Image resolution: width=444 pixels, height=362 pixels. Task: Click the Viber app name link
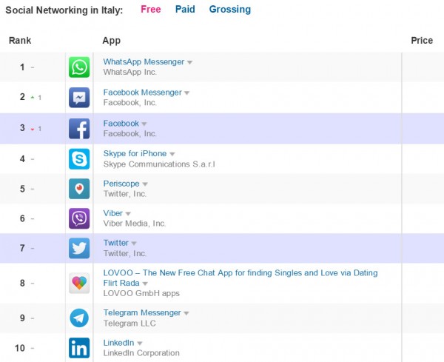point(112,213)
